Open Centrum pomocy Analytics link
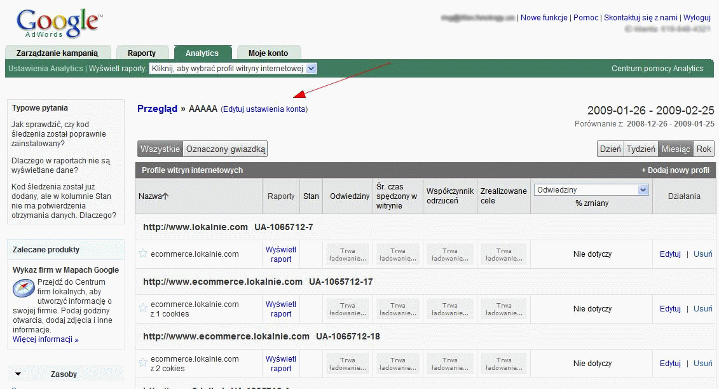The width and height of the screenshot is (719, 389). pos(657,69)
